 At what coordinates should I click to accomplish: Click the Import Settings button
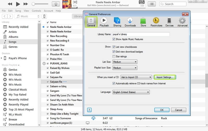tap(165, 77)
